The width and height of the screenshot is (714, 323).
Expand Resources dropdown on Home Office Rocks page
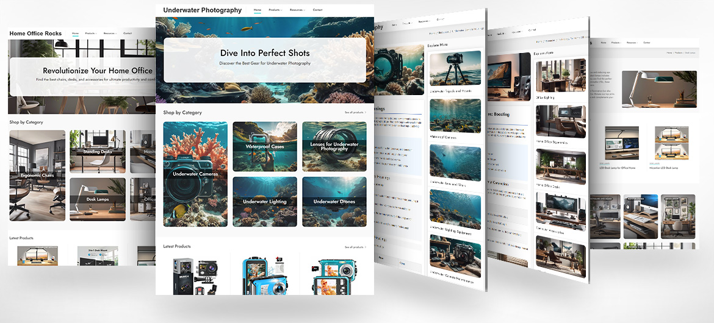point(110,33)
